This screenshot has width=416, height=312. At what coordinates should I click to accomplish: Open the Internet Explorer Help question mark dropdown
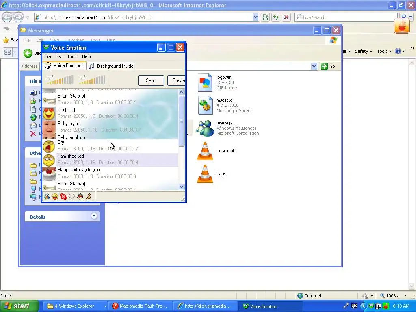[x=400, y=51]
